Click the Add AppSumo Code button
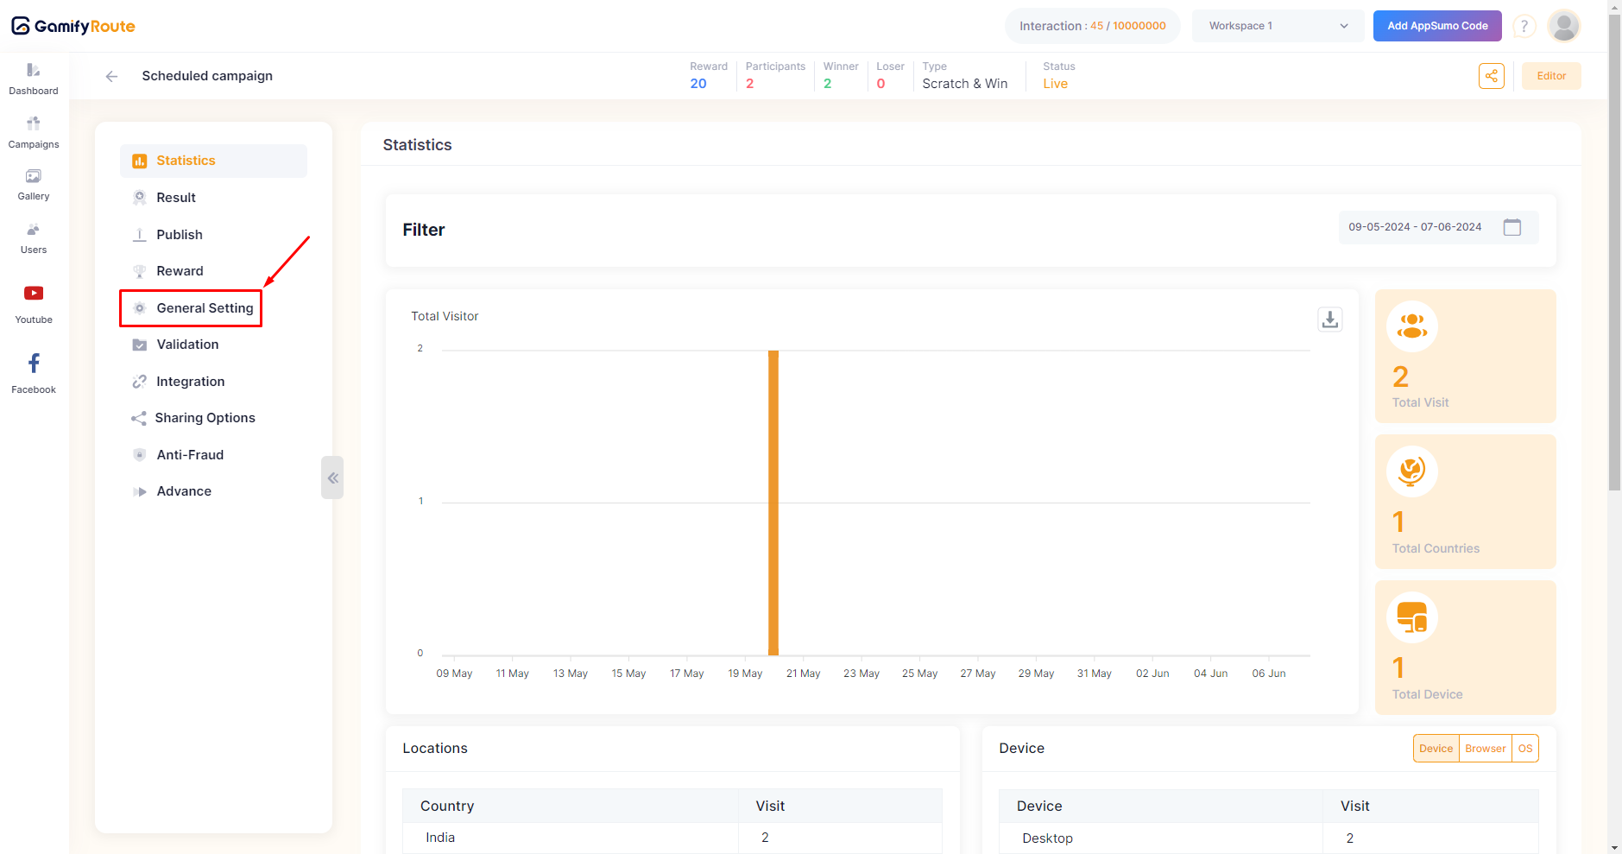 (1436, 26)
